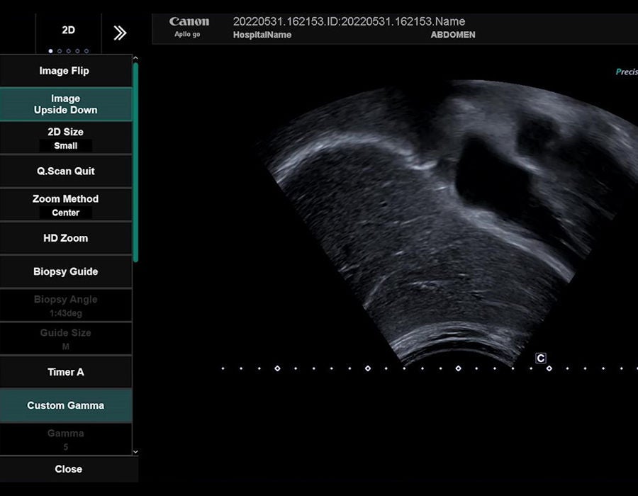Screen dimensions: 638x496
Task: Select the ABDOMEN preset label
Action: point(453,35)
